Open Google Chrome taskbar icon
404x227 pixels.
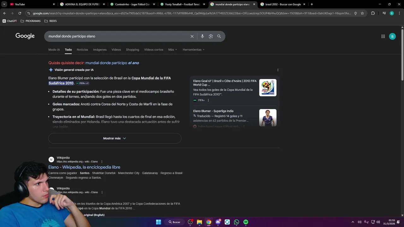point(209,222)
